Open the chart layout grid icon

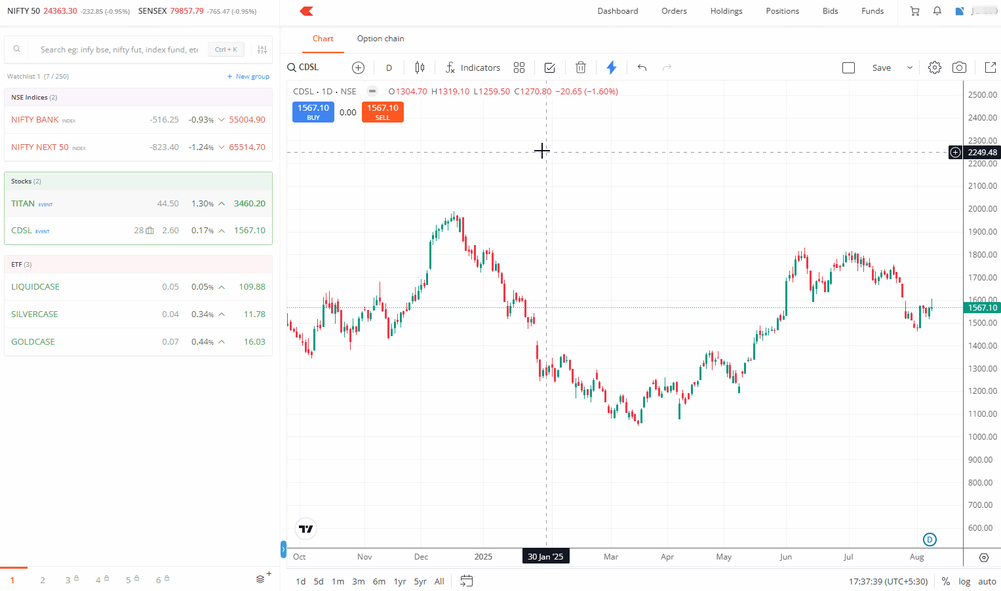519,67
